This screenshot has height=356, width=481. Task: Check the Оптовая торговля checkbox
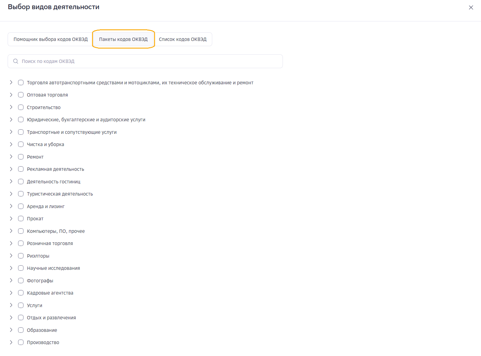tap(21, 95)
